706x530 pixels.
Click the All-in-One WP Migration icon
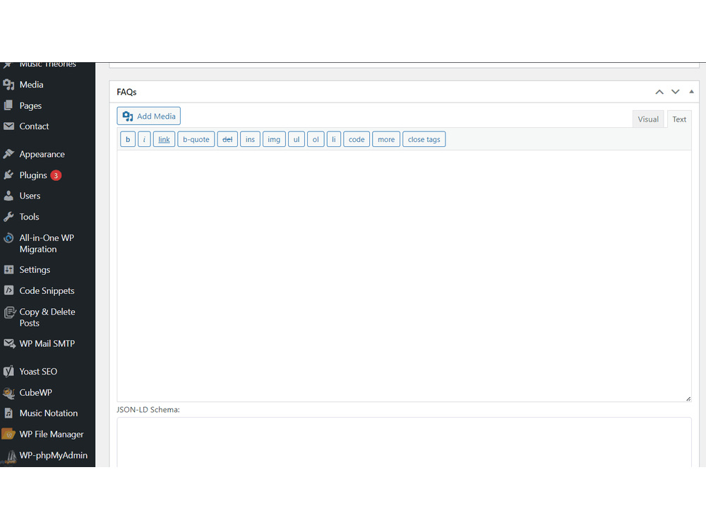click(x=8, y=238)
